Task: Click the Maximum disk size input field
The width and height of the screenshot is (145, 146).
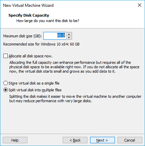Action: point(55,36)
